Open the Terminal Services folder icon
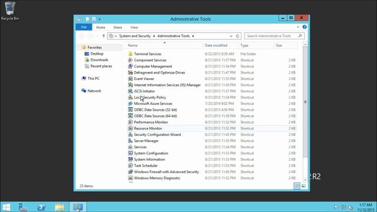Image resolution: width=377 pixels, height=212 pixels. tap(130, 54)
